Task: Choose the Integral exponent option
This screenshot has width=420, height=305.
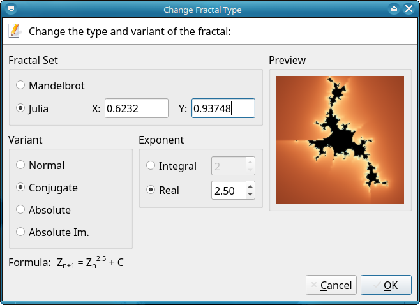Action: pos(151,166)
